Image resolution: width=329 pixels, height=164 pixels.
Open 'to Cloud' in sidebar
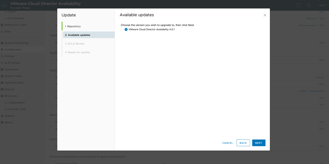(x=10, y=12)
